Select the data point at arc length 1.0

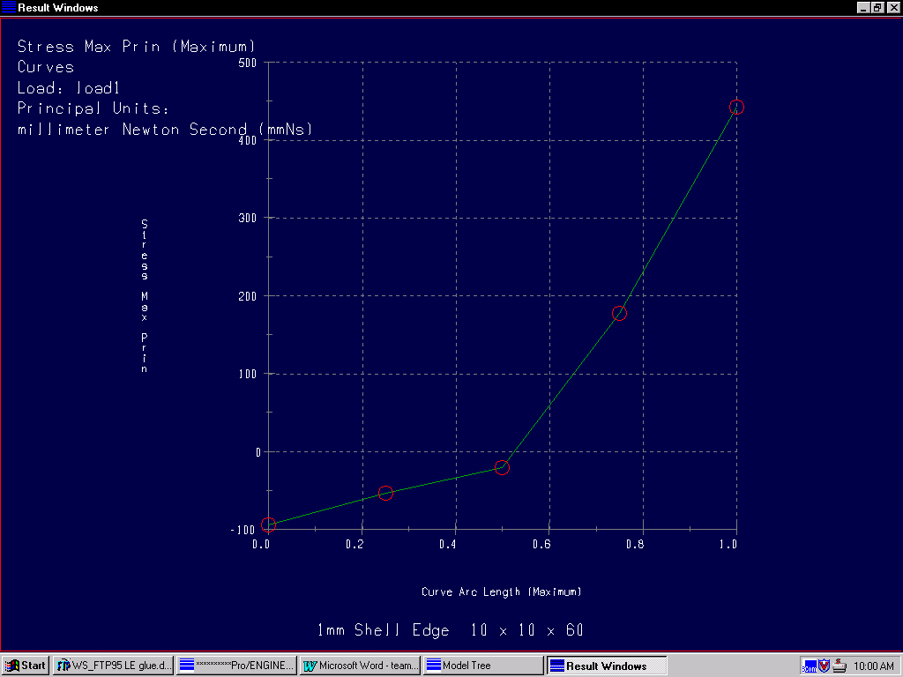pos(736,107)
